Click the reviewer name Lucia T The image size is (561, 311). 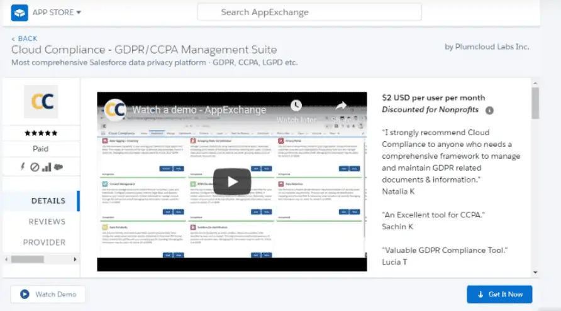tap(394, 262)
